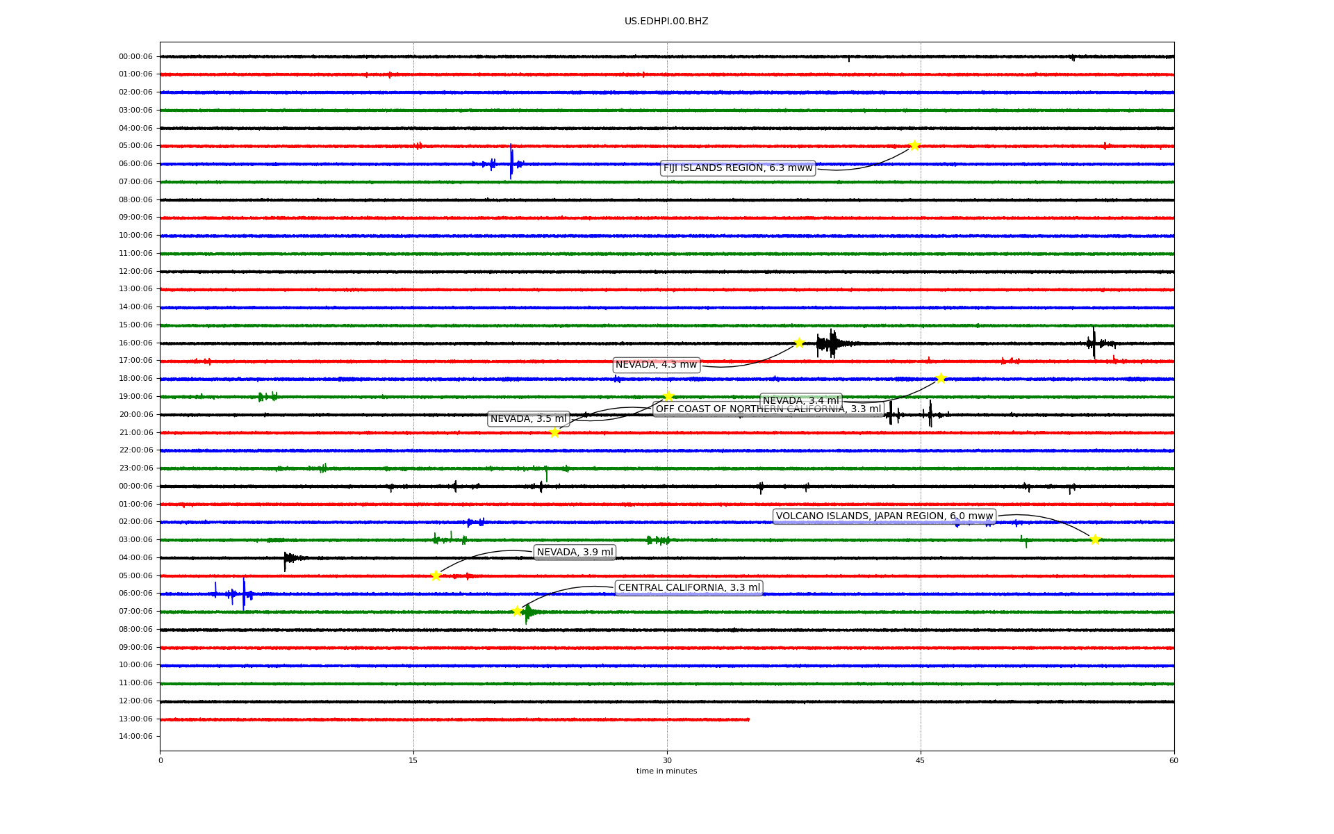Click the black waveform burst on the 16:00:06 trace
Image resolution: width=1334 pixels, height=834 pixels.
830,343
